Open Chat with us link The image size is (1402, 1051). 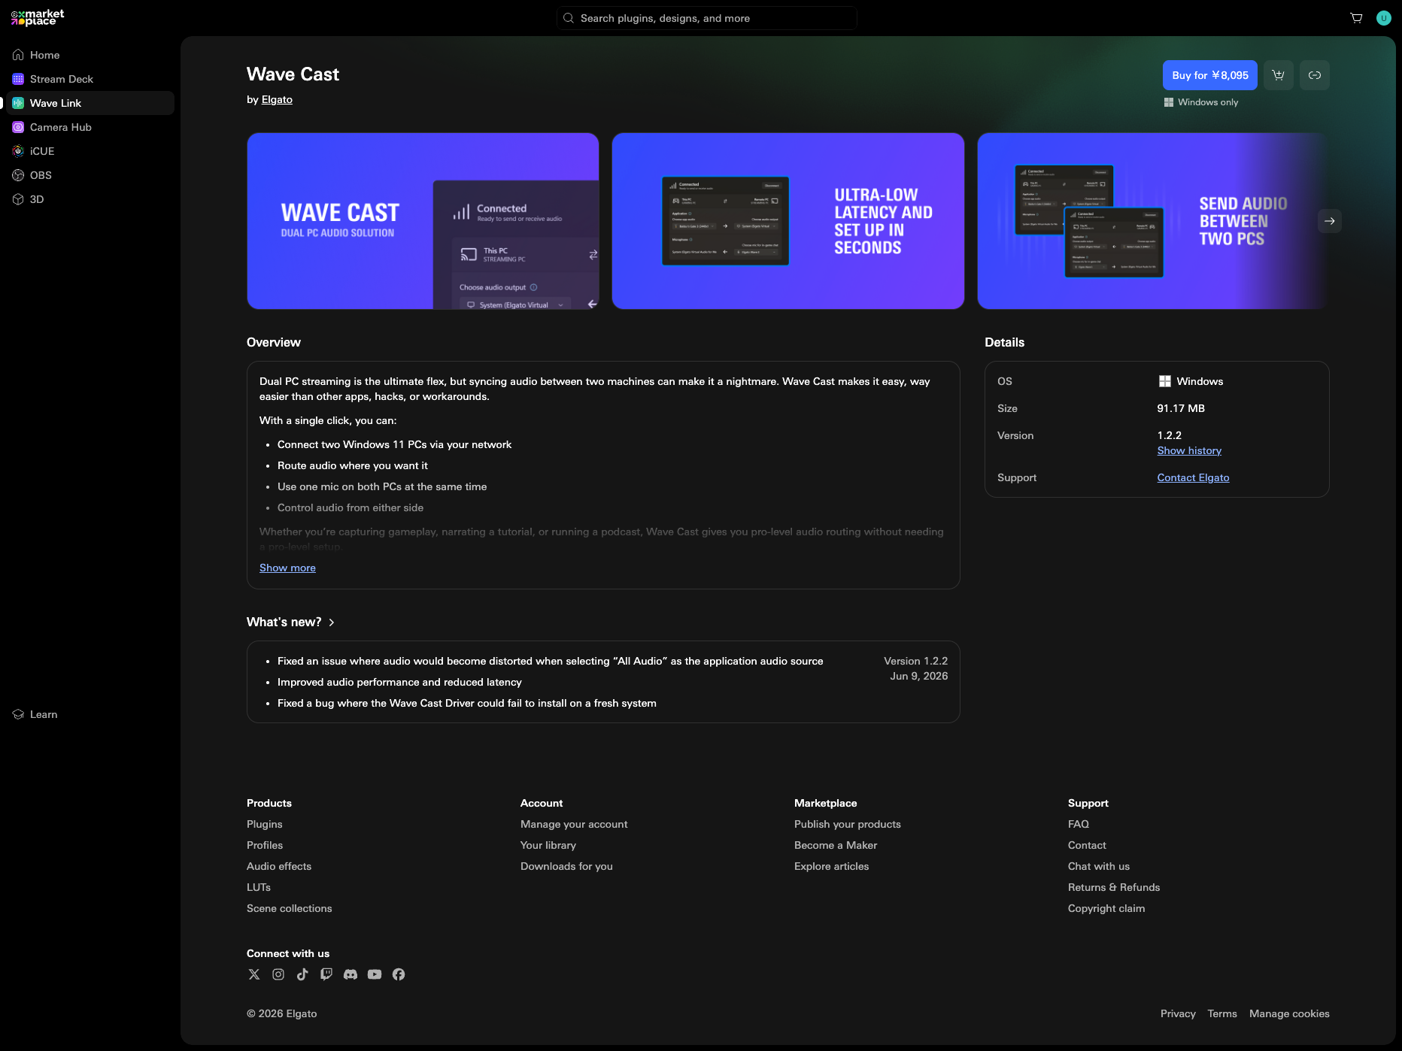[1099, 866]
